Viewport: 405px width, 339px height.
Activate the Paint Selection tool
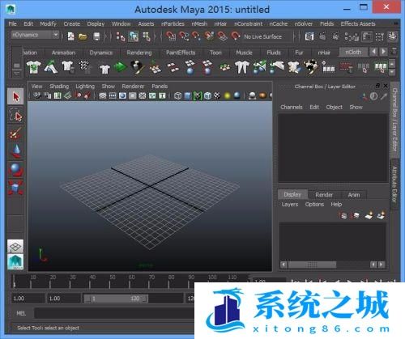(15, 133)
